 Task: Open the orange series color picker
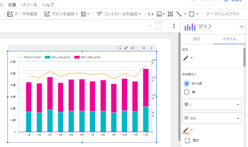click(188, 130)
